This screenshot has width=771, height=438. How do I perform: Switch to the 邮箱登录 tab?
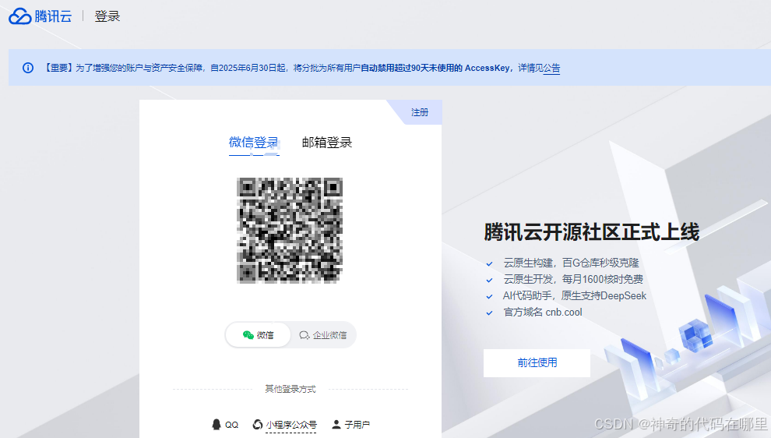[x=327, y=142]
